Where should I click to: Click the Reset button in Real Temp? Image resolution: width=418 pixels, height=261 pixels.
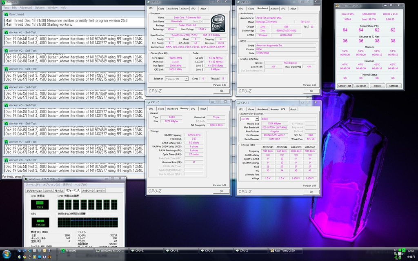(377, 86)
